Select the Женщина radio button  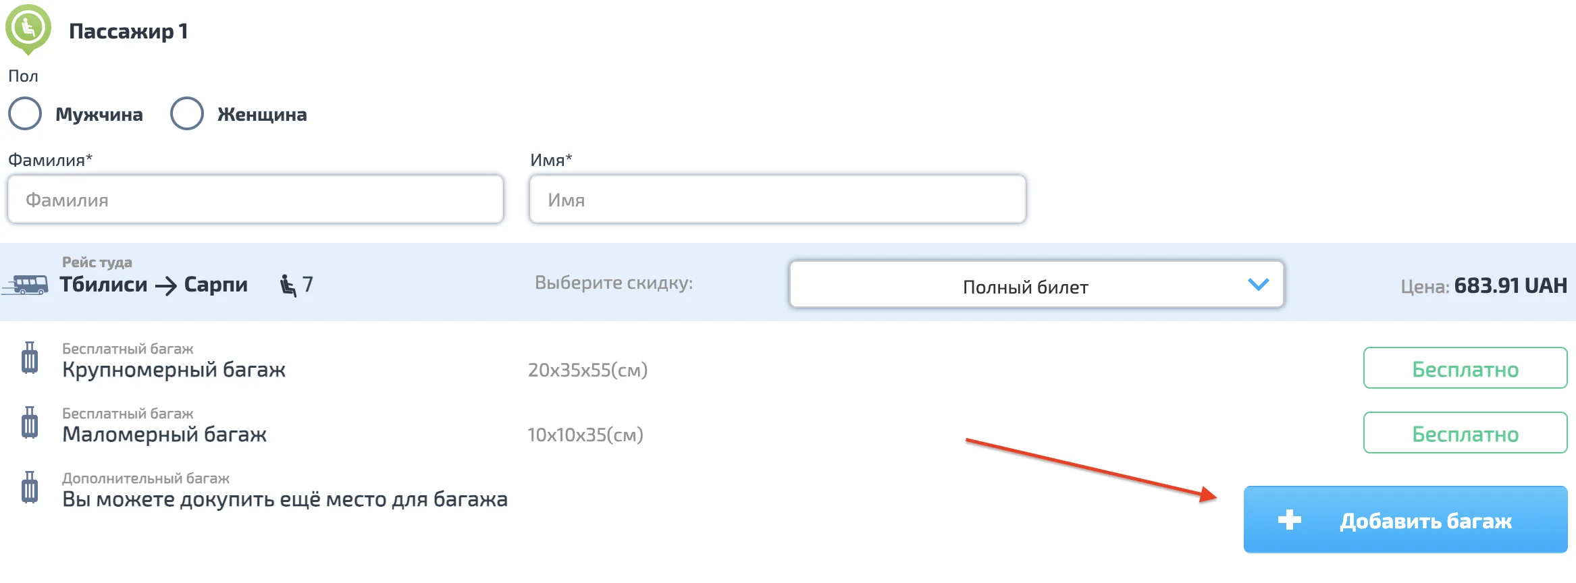point(187,114)
